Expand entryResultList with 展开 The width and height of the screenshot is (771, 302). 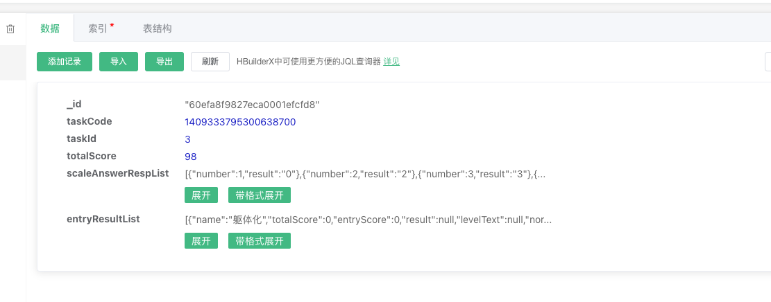(201, 241)
